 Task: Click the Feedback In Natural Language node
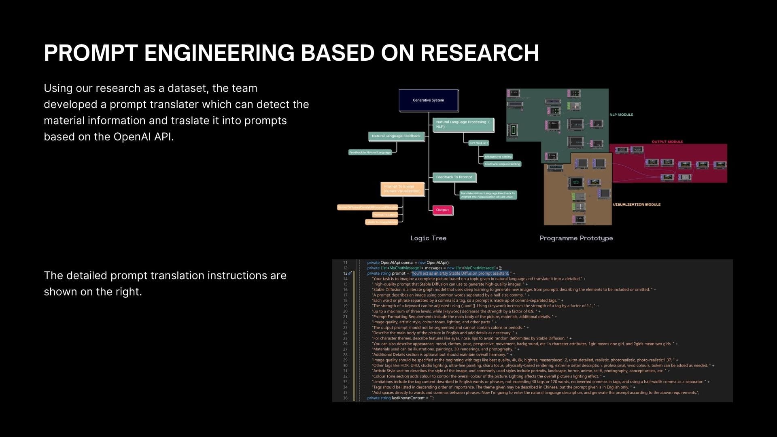tap(370, 153)
